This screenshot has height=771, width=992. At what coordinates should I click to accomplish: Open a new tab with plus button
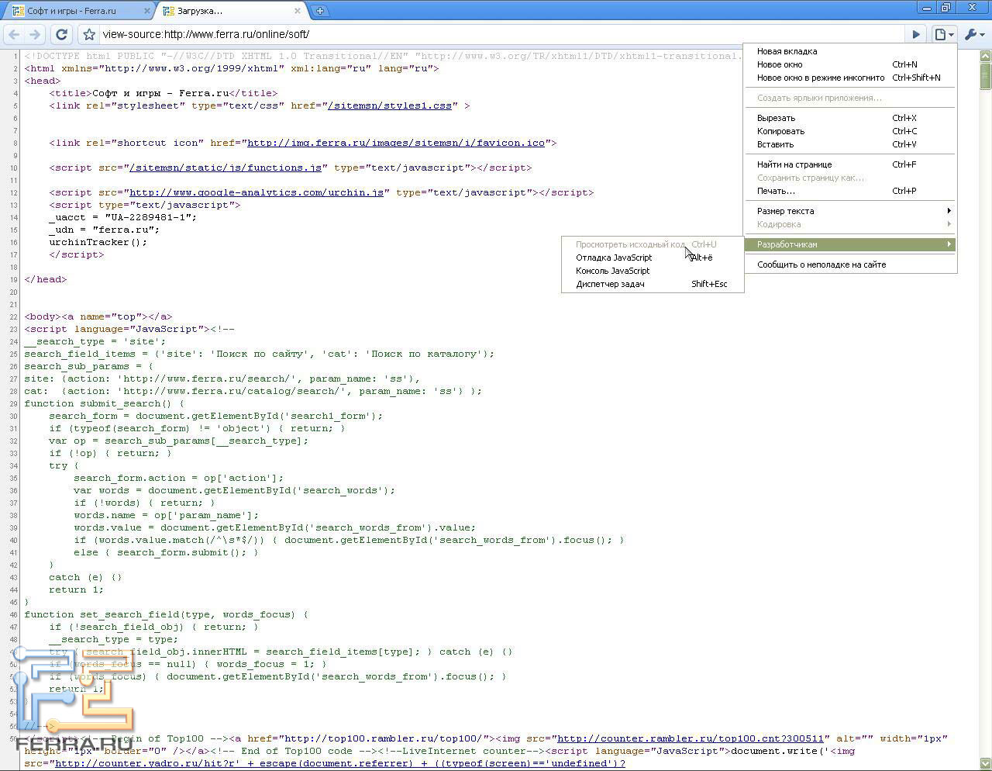tap(319, 11)
